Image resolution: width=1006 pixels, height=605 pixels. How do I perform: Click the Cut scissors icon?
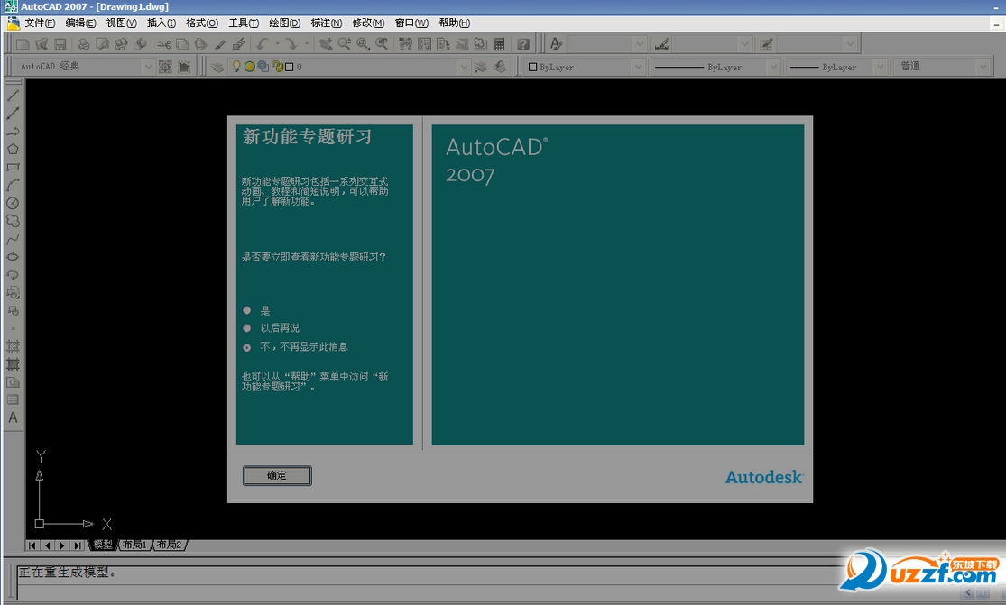[x=164, y=44]
